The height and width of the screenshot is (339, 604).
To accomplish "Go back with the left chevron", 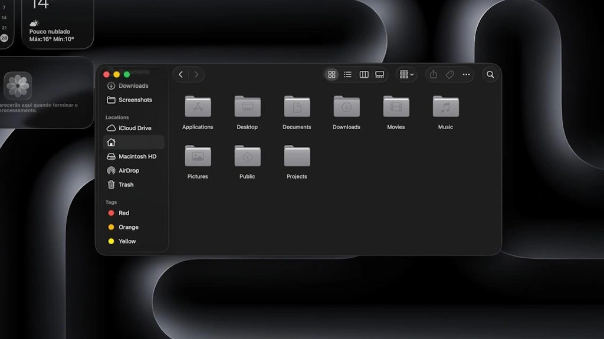I will (180, 74).
